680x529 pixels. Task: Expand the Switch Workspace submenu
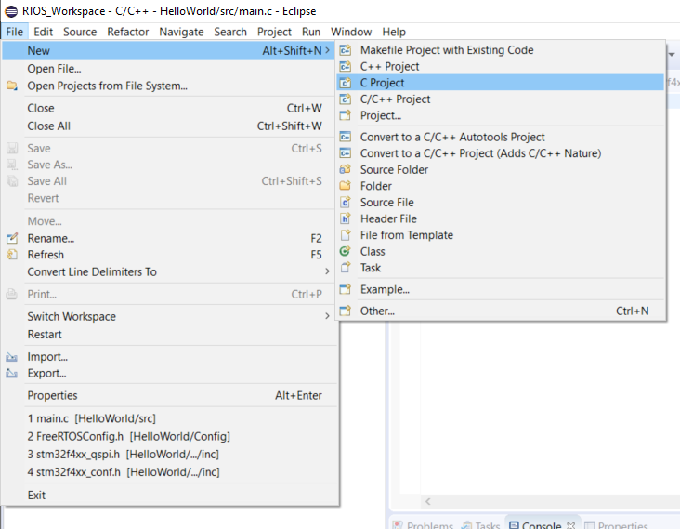327,316
